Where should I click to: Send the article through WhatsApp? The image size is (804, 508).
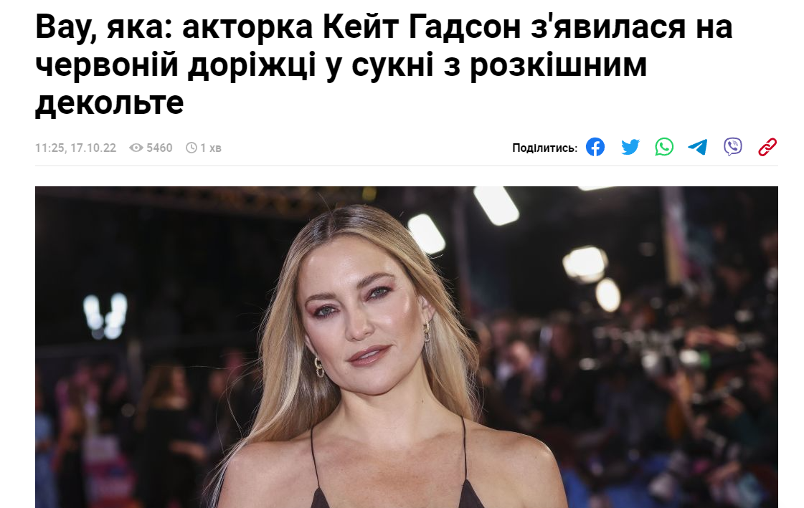[664, 147]
